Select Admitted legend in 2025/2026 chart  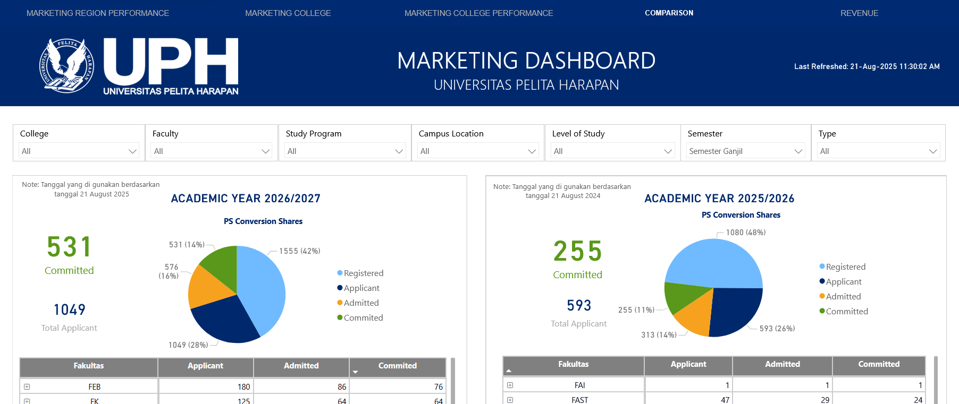pos(840,296)
